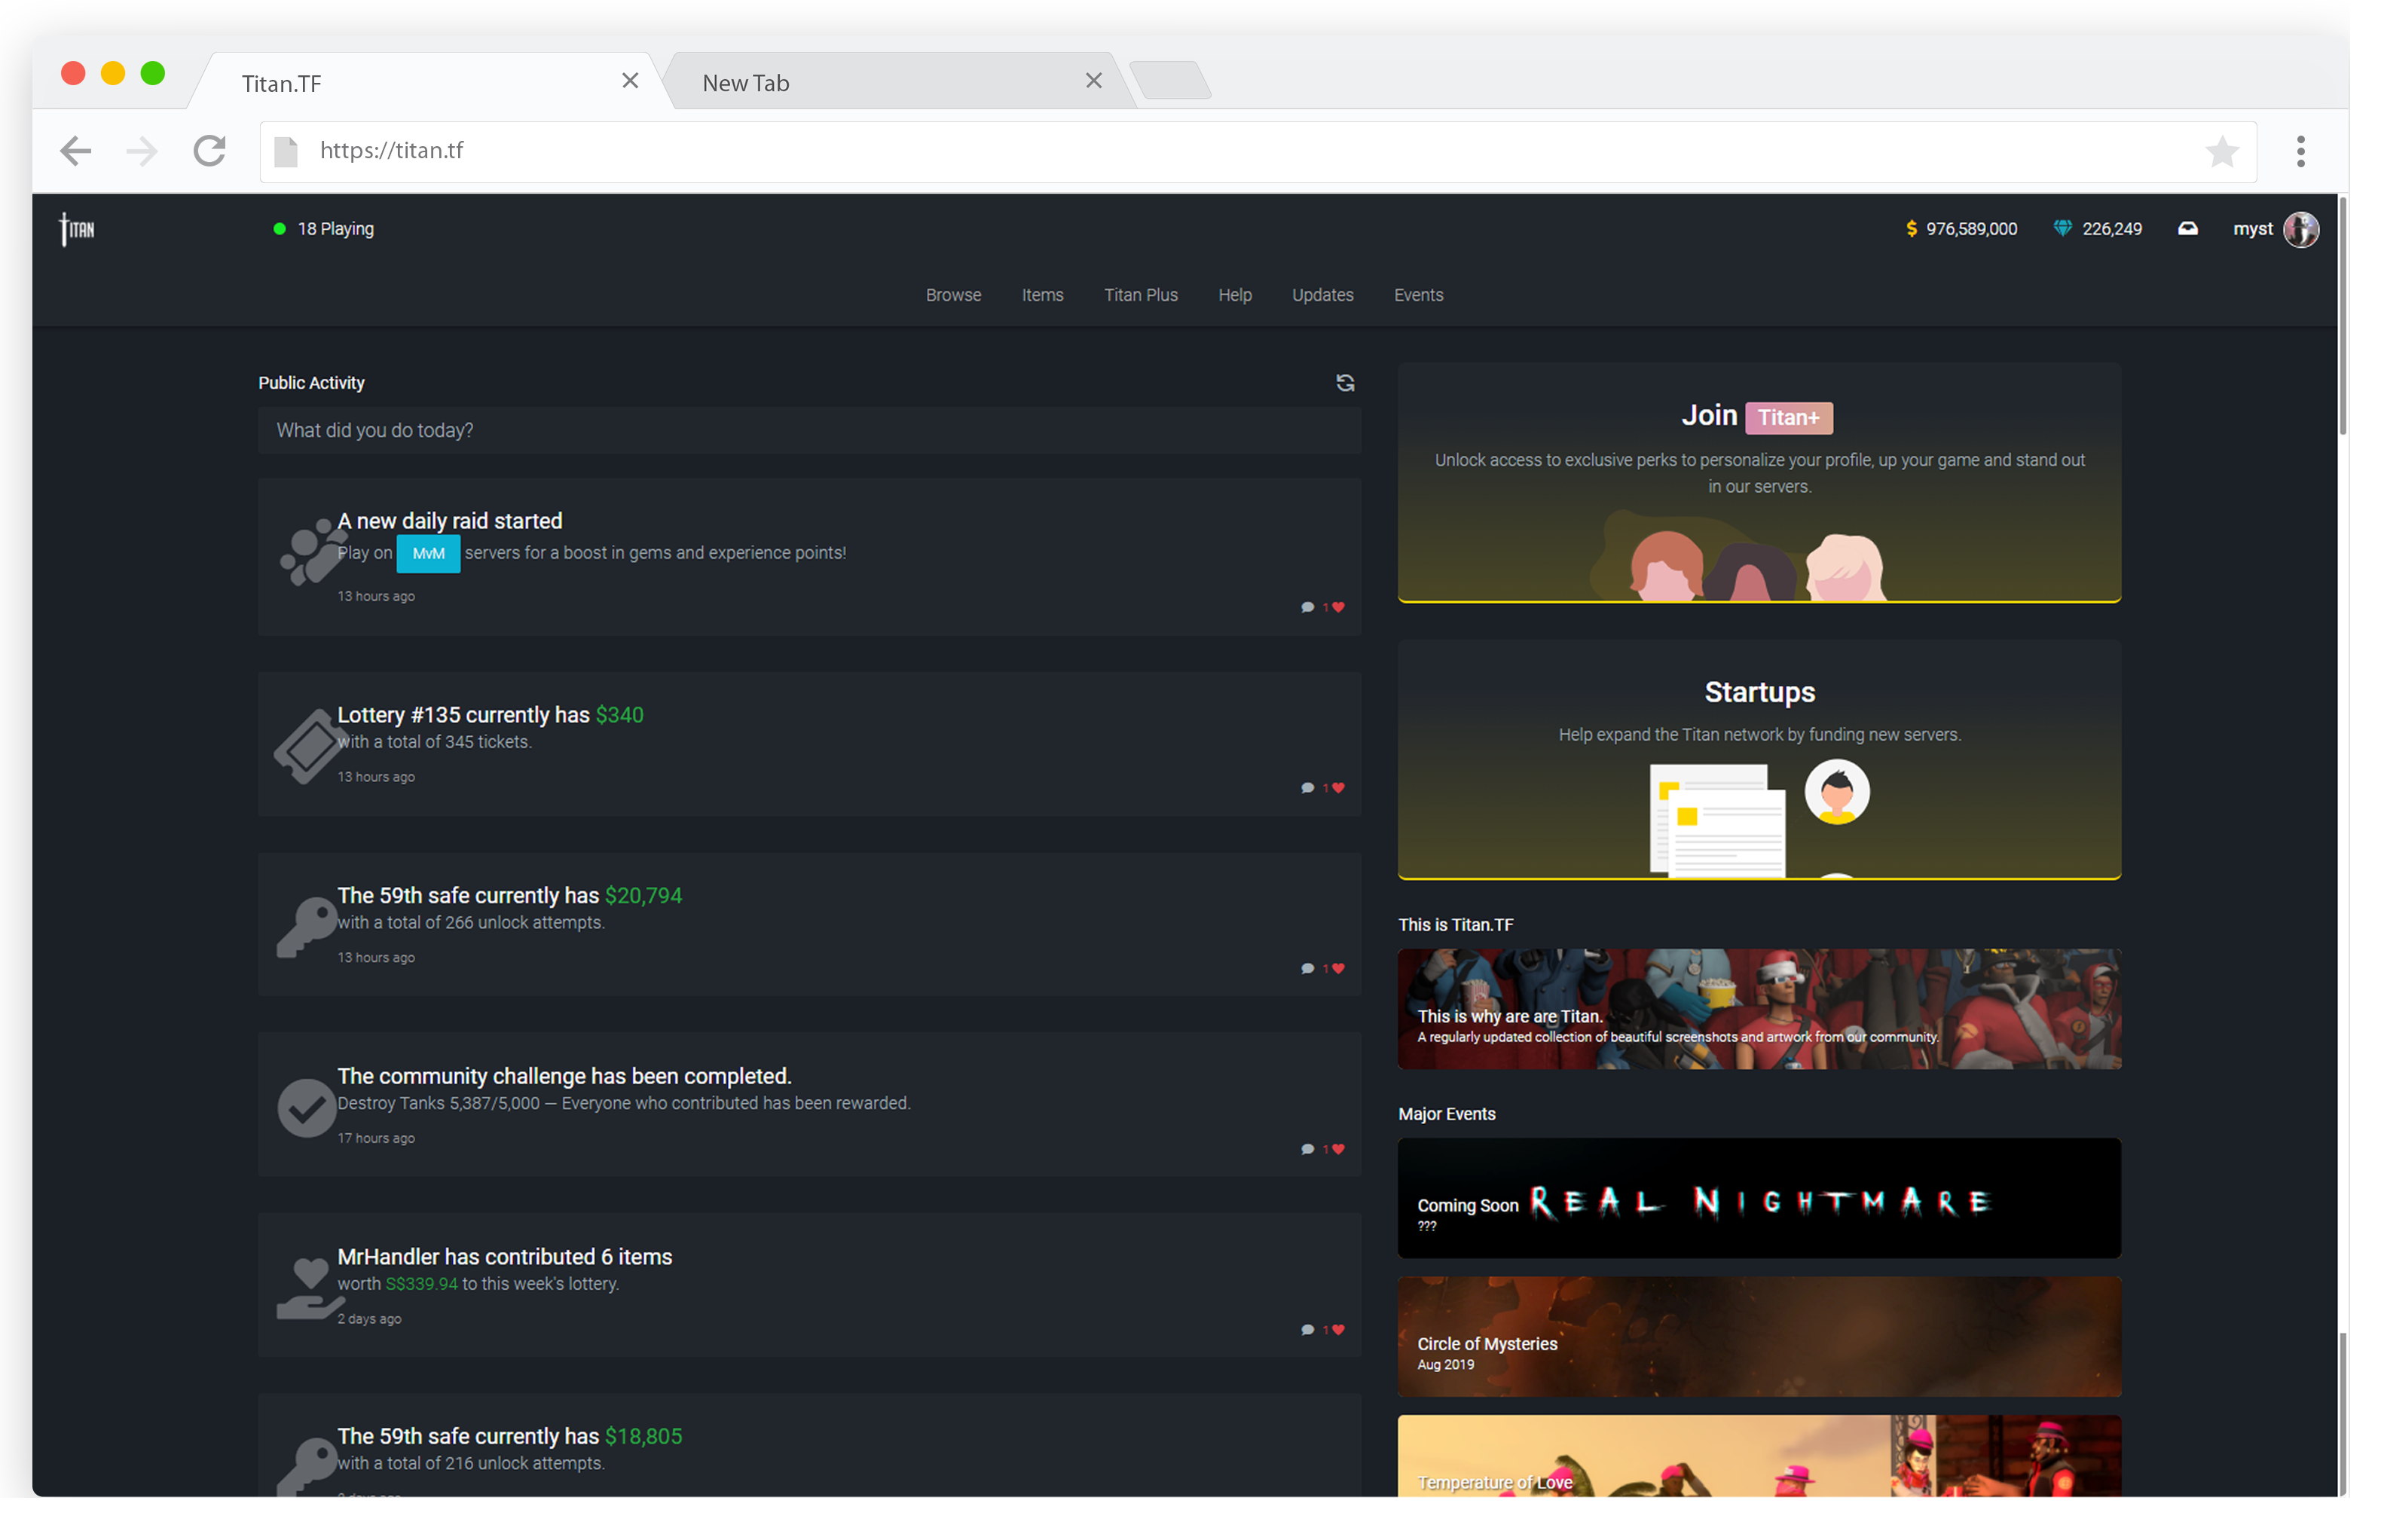Focus the What did you do today field

click(810, 431)
